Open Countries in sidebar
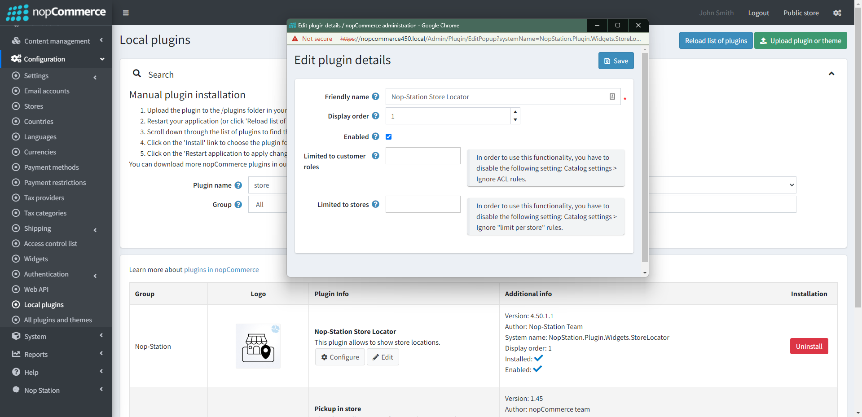This screenshot has height=417, width=862. click(39, 122)
